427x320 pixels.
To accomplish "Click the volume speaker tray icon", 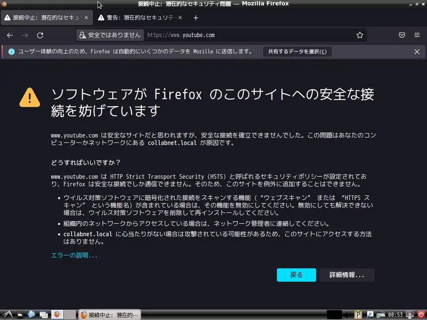I will (x=347, y=315).
